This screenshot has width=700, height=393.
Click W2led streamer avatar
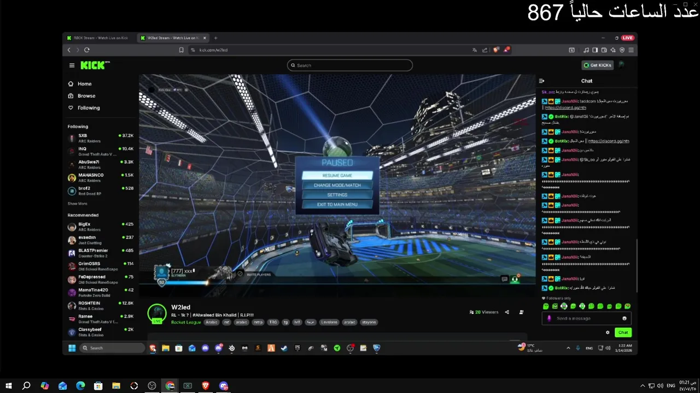(157, 313)
